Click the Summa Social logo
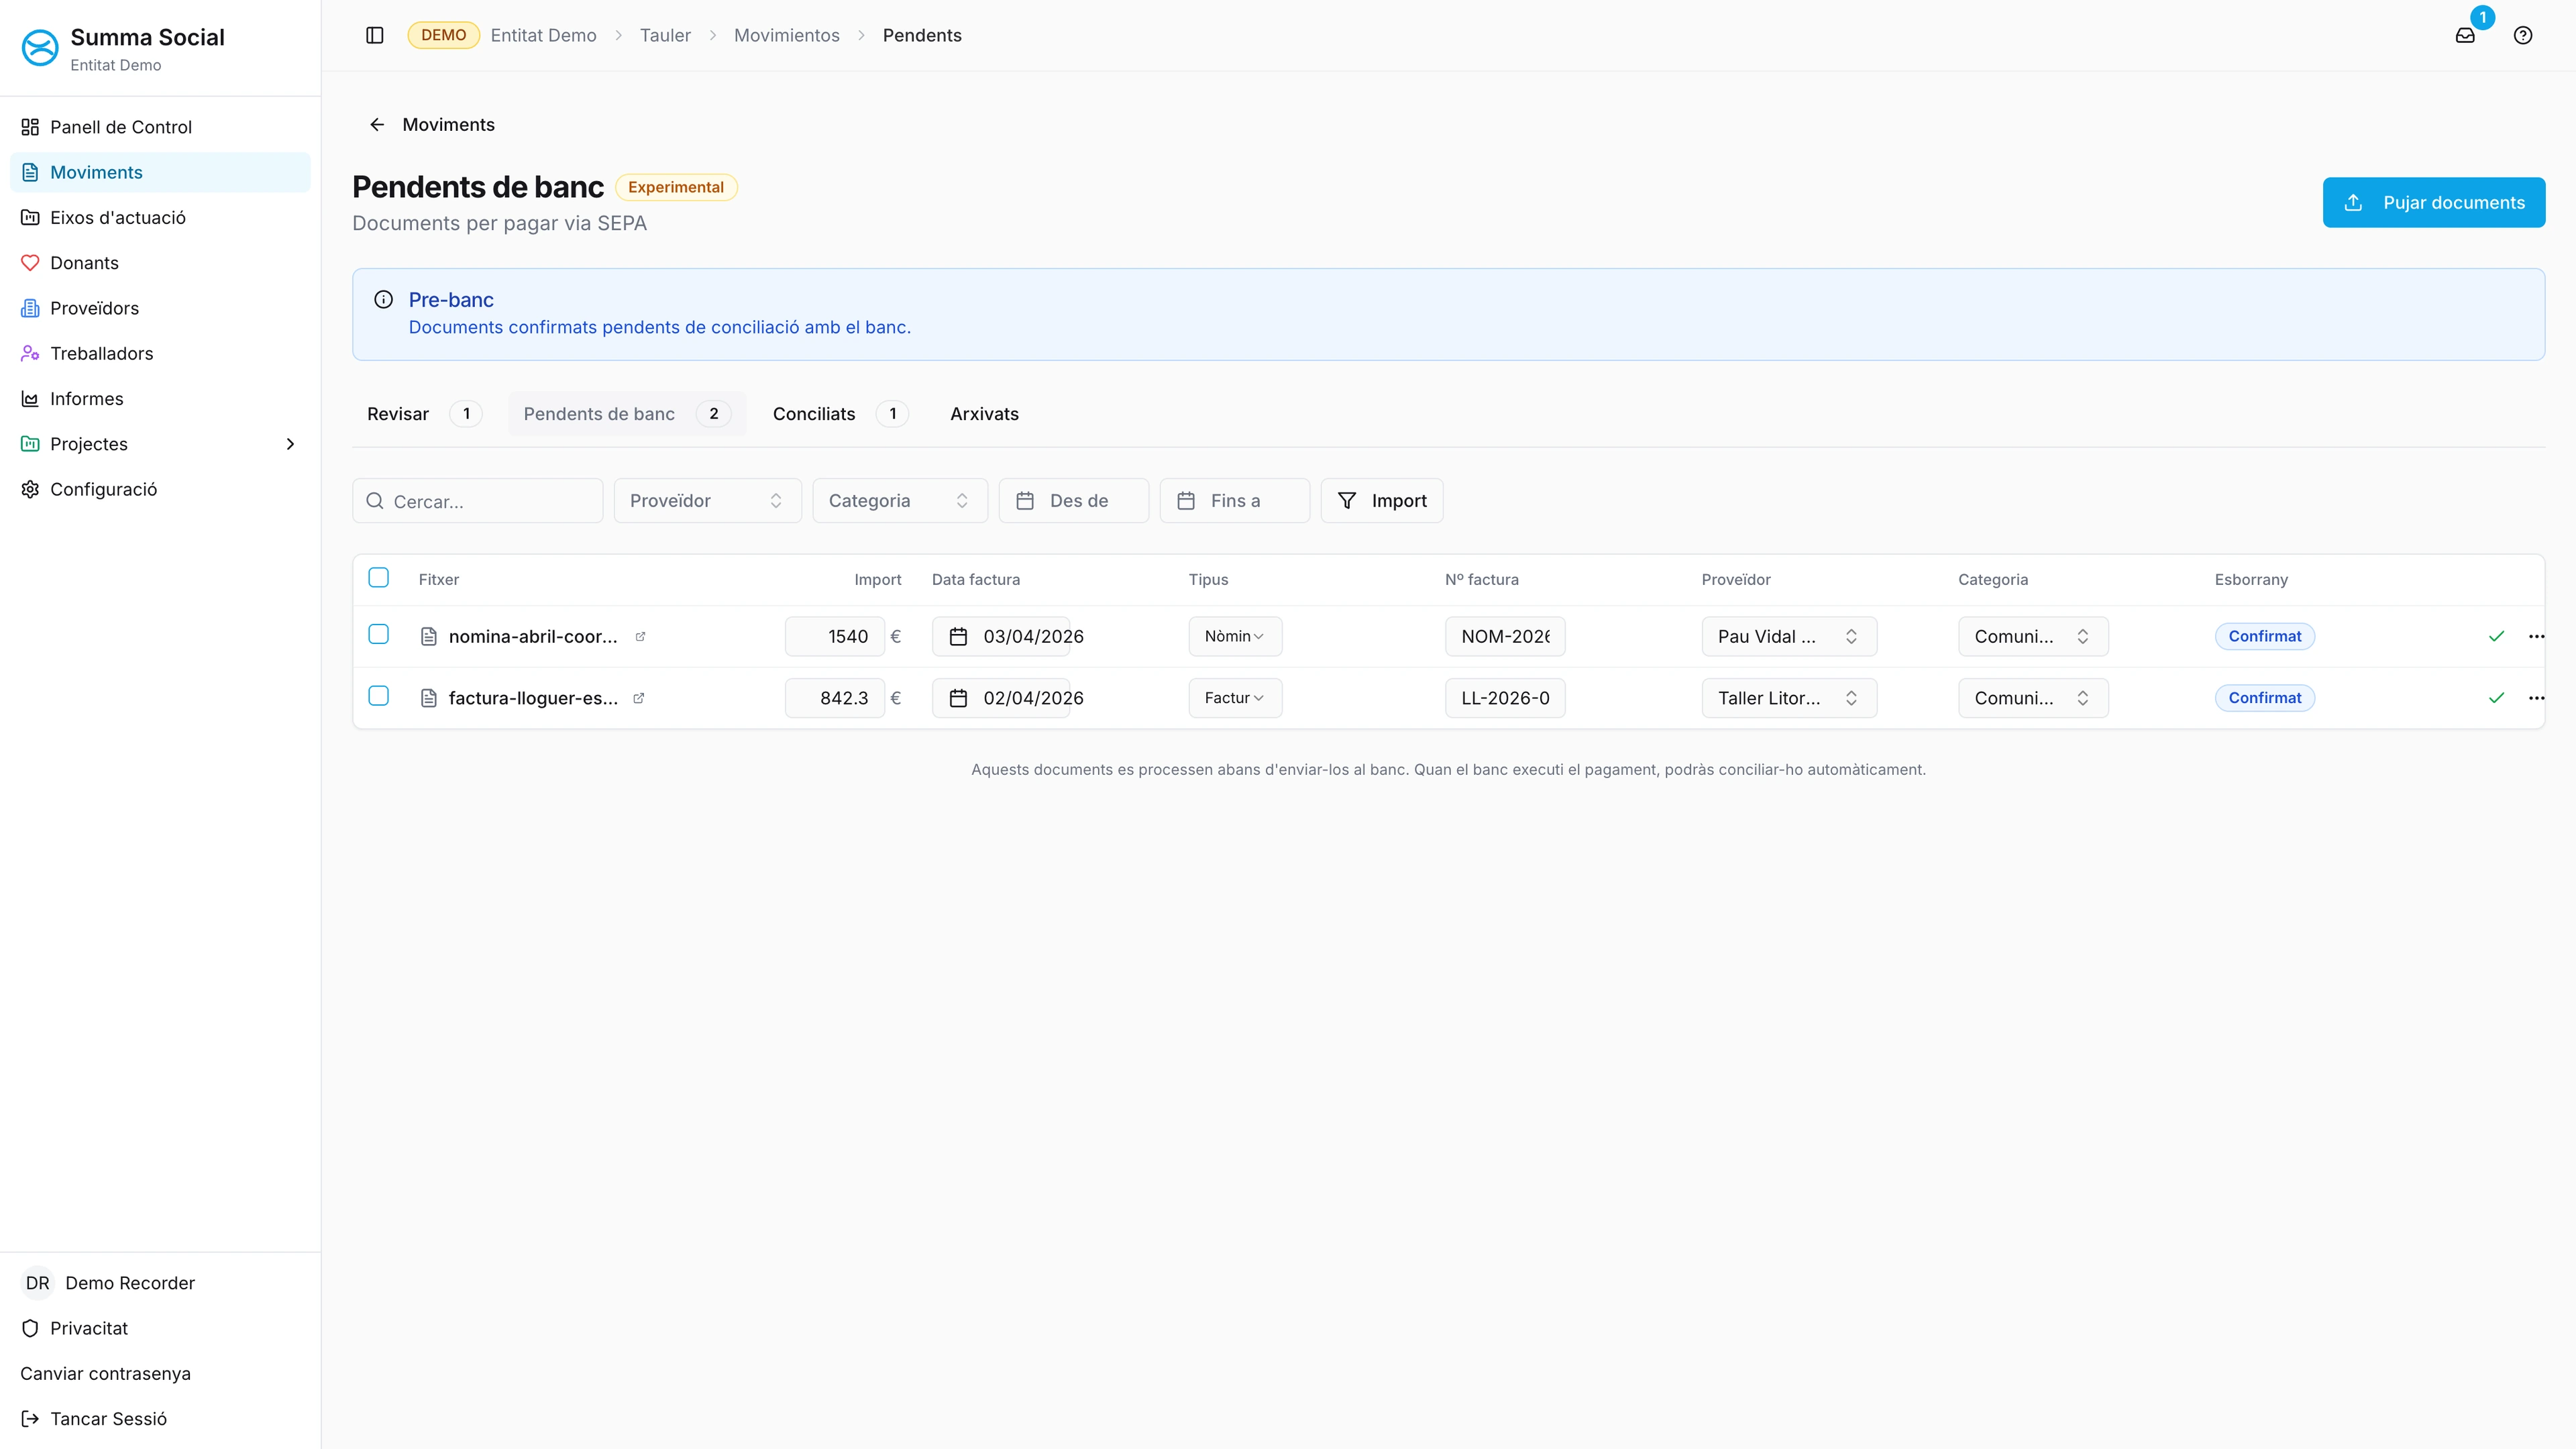This screenshot has width=2576, height=1449. 40,47
